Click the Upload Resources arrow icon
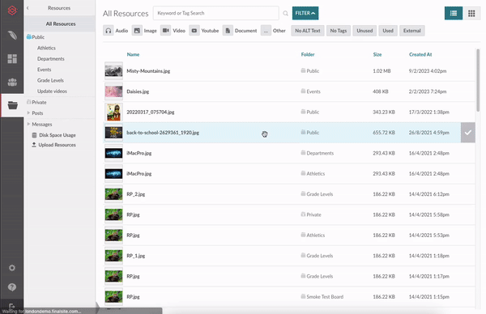 click(x=34, y=145)
